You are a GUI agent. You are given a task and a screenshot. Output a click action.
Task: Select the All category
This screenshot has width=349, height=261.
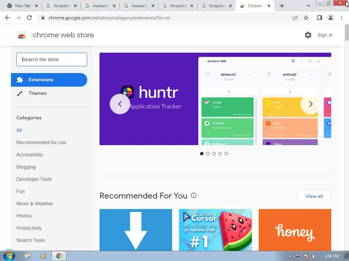click(x=19, y=130)
